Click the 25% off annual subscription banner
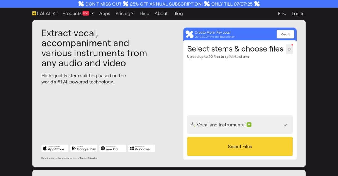 (x=169, y=4)
